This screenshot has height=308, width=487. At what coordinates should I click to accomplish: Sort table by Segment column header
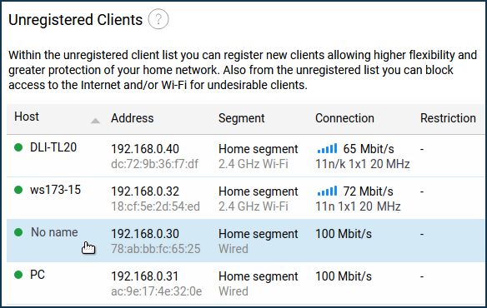click(x=241, y=118)
